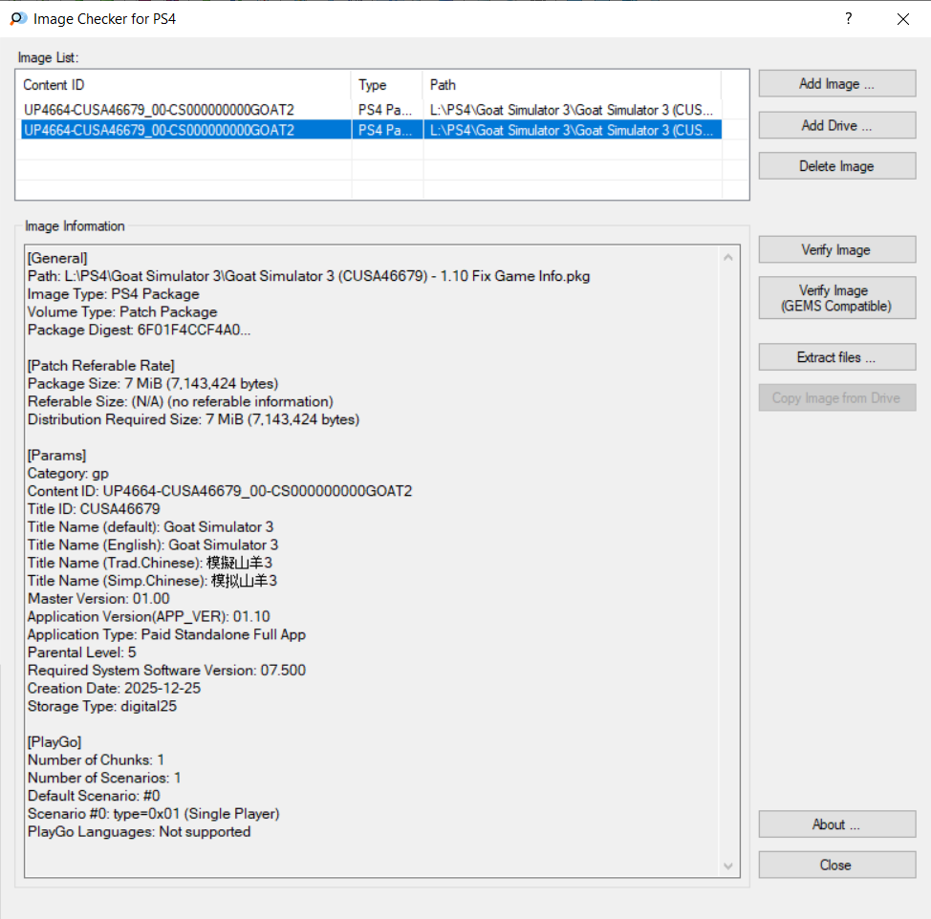Run the plain Verify Image button
This screenshot has height=919, width=931.
coord(836,250)
